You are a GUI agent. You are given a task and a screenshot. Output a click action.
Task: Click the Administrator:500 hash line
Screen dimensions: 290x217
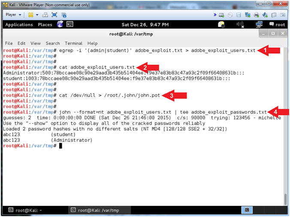124,73
